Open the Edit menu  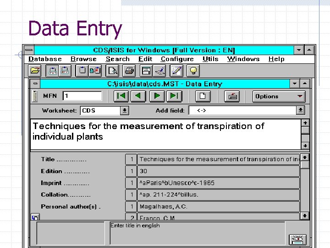[x=145, y=59]
